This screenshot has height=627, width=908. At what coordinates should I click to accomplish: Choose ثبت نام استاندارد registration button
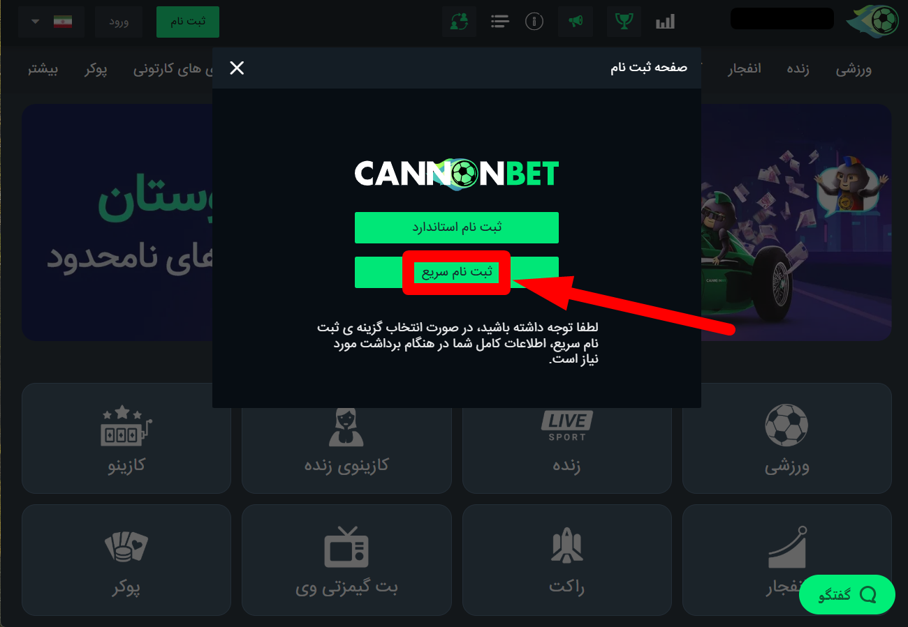pos(457,227)
